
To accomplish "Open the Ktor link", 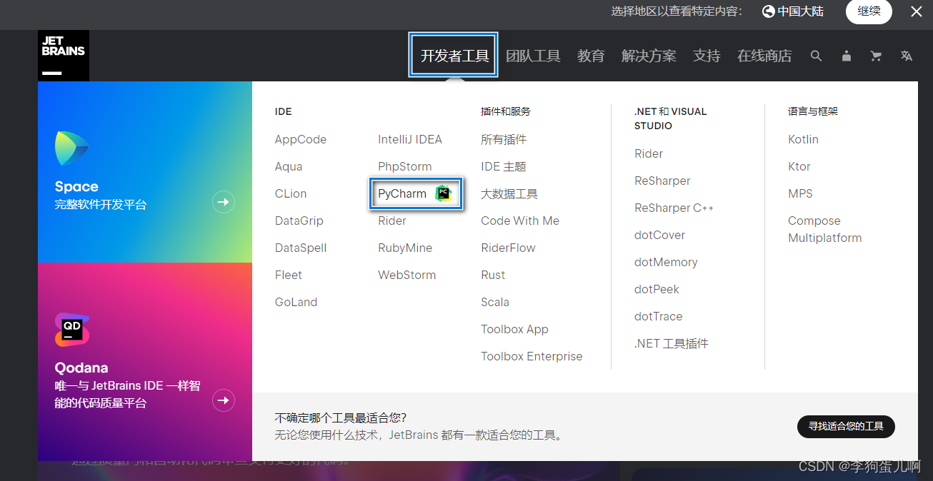I will tap(799, 166).
